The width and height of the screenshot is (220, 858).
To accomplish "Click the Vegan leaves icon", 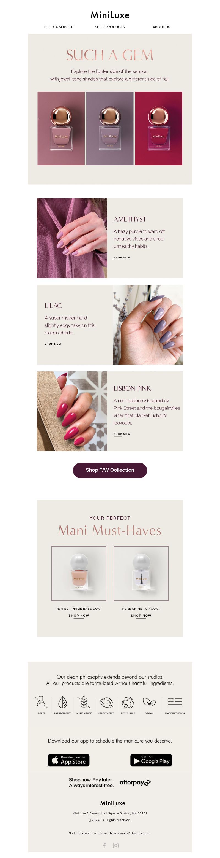I will 149,702.
